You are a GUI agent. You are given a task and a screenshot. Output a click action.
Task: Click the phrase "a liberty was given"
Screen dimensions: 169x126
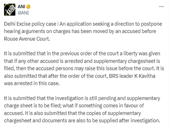[140, 54]
